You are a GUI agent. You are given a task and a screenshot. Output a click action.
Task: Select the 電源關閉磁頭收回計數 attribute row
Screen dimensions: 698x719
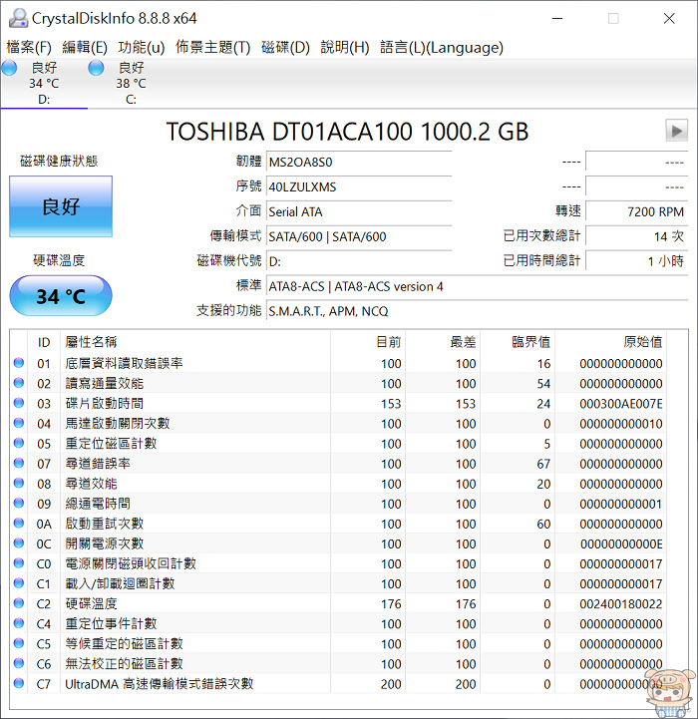[338, 563]
